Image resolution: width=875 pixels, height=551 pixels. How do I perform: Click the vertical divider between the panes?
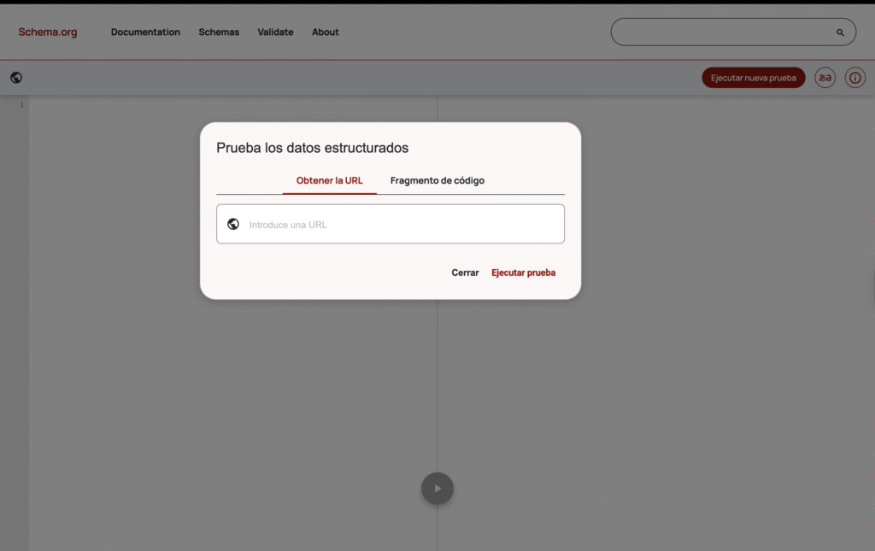click(437, 384)
